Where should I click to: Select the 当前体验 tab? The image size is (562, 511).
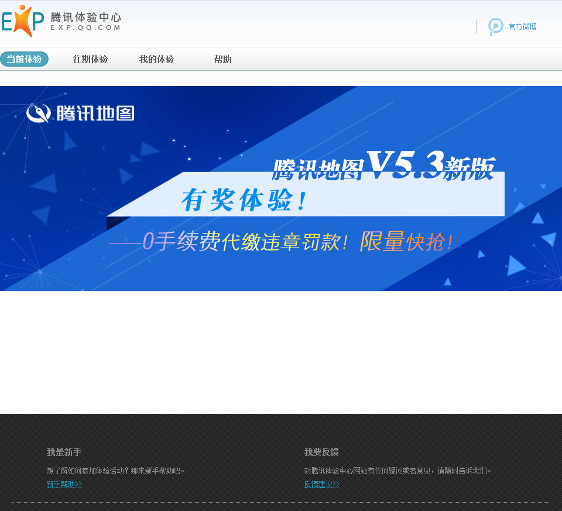[25, 59]
